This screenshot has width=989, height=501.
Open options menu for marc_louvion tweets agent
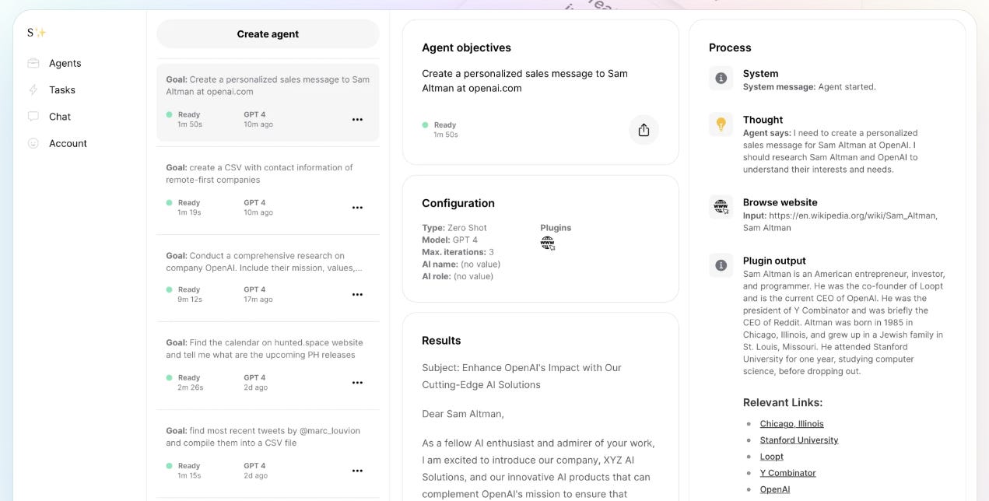357,471
